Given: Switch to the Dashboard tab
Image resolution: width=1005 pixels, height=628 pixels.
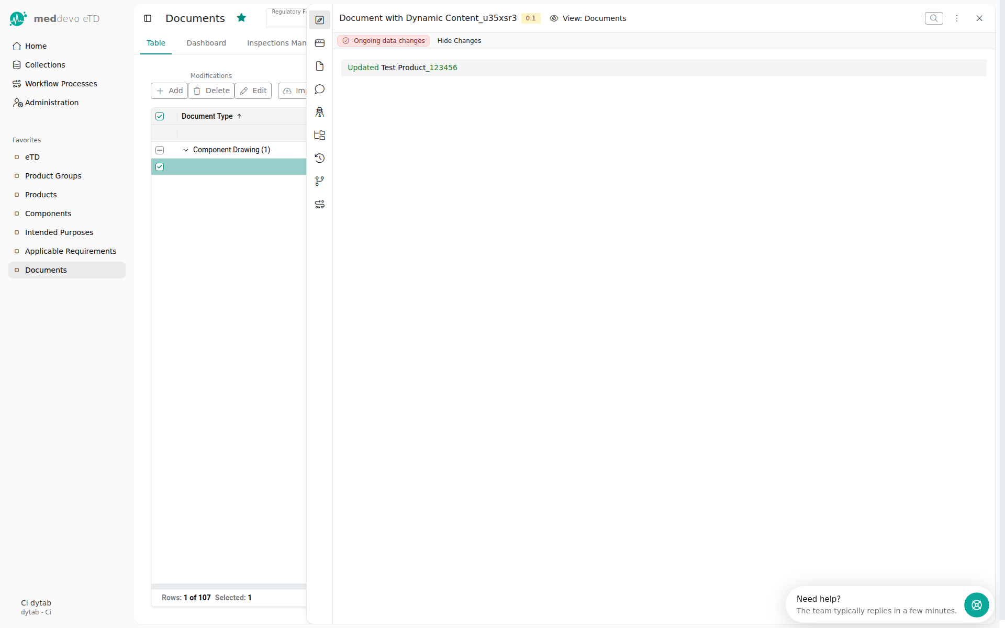Looking at the screenshot, I should pyautogui.click(x=206, y=43).
